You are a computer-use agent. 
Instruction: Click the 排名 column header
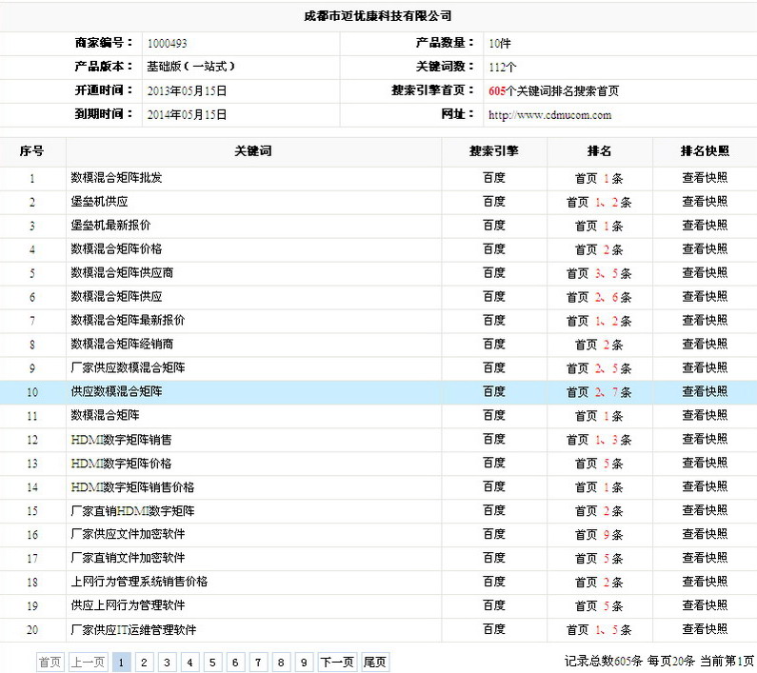tap(599, 151)
